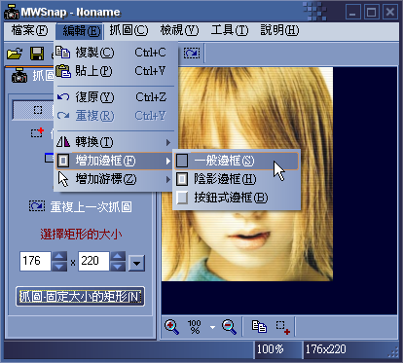Minimize the MWSnap window
Viewport: 403px width, 363px height.
point(353,13)
